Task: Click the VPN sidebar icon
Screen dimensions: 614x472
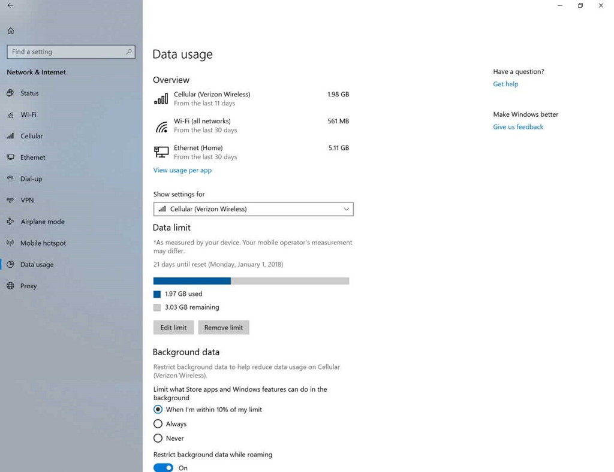Action: pos(11,200)
